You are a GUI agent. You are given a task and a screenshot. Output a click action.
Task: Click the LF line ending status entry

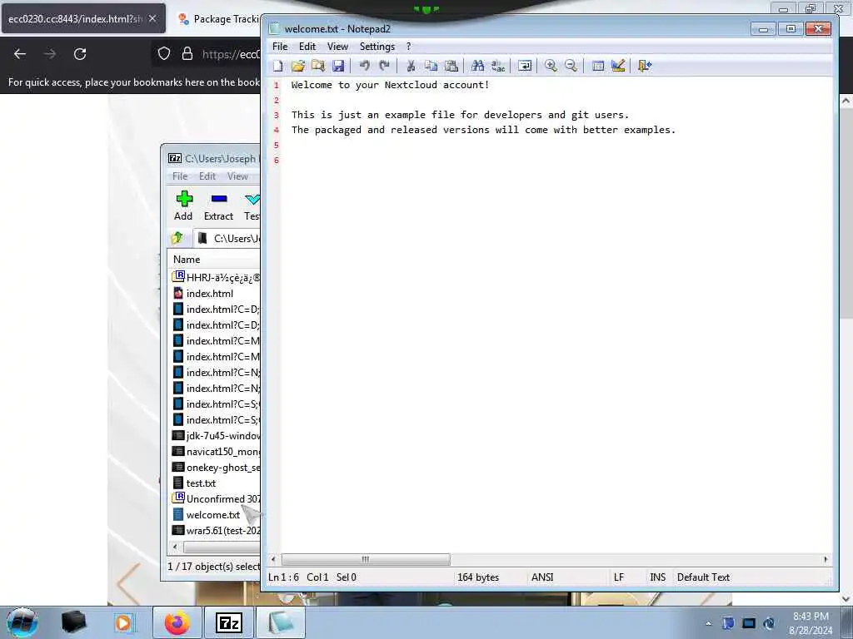619,577
